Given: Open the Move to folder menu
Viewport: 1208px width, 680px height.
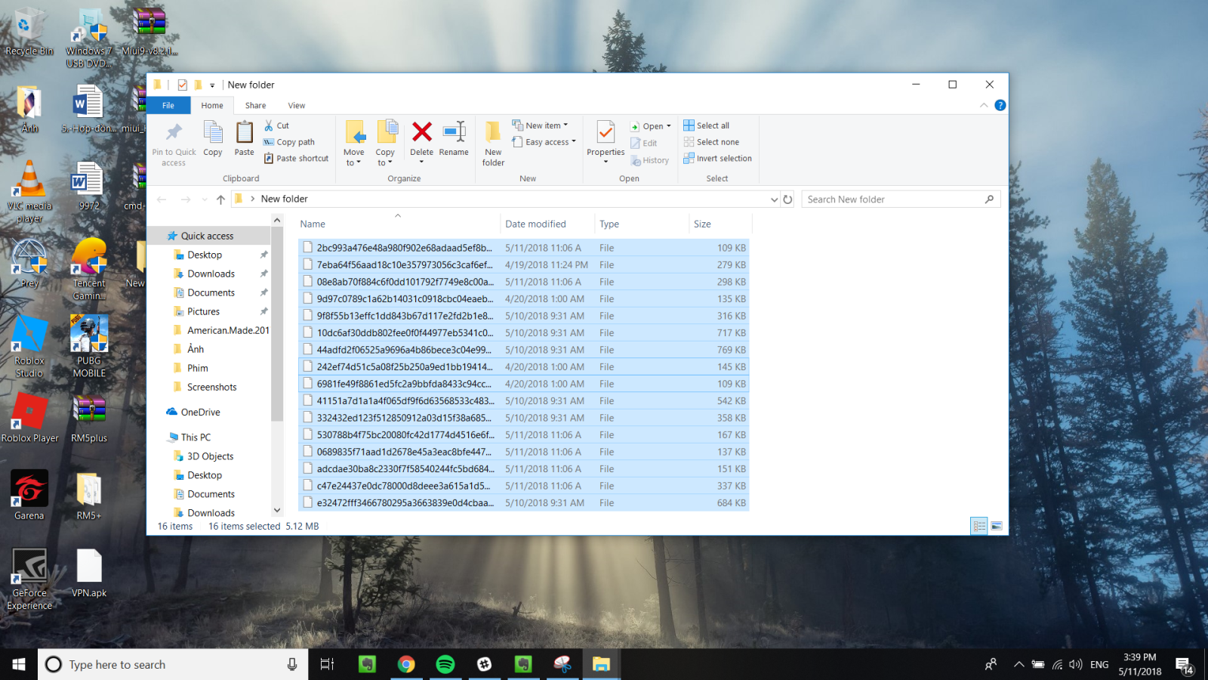Looking at the screenshot, I should coord(354,144).
